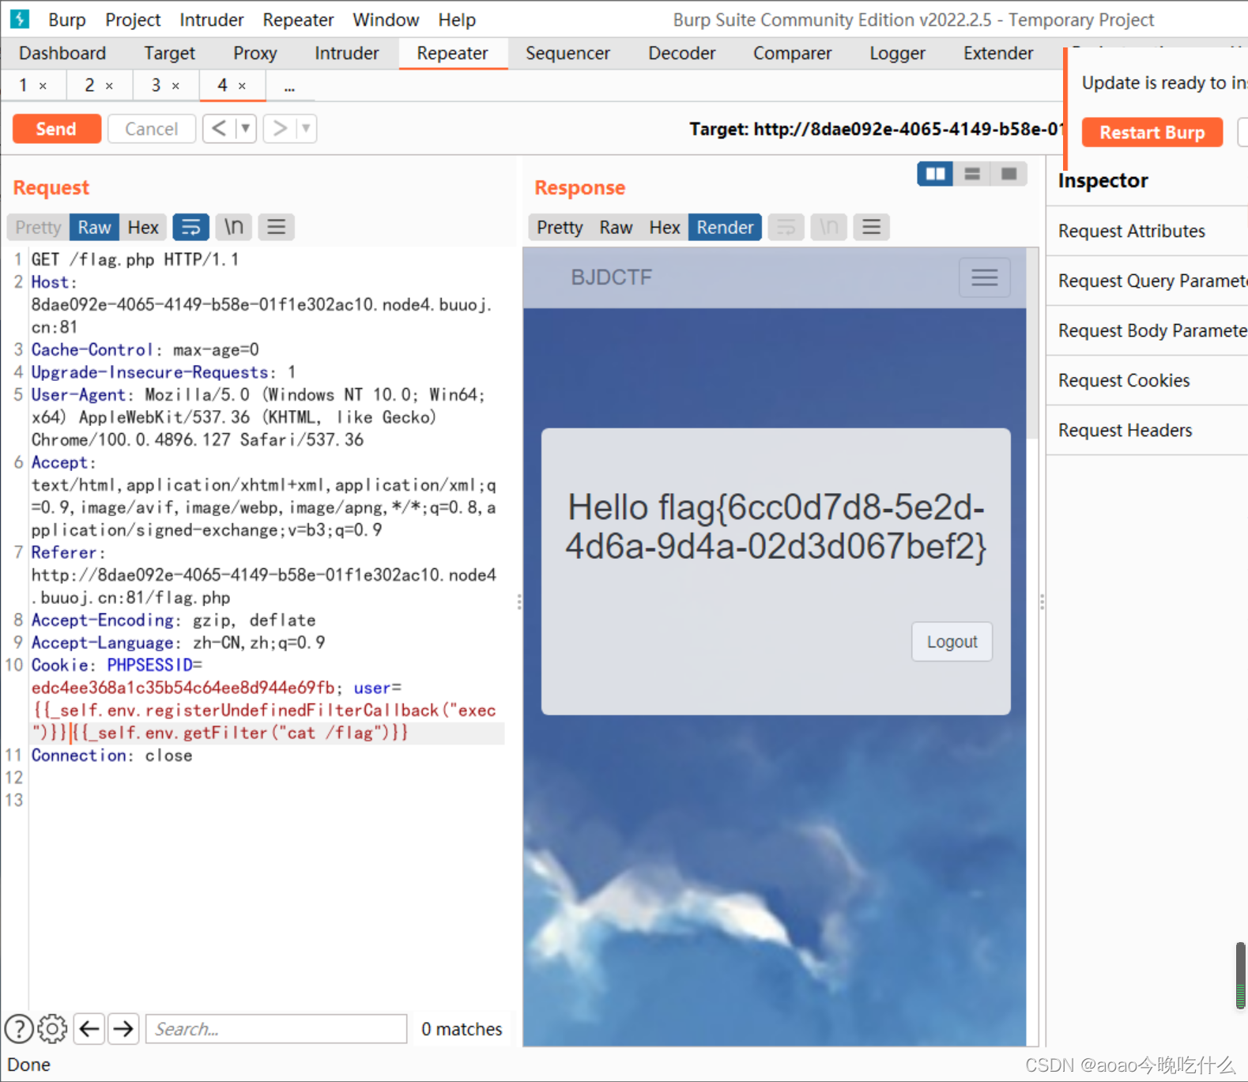Open the Burp menu
The width and height of the screenshot is (1248, 1082).
pyautogui.click(x=67, y=20)
